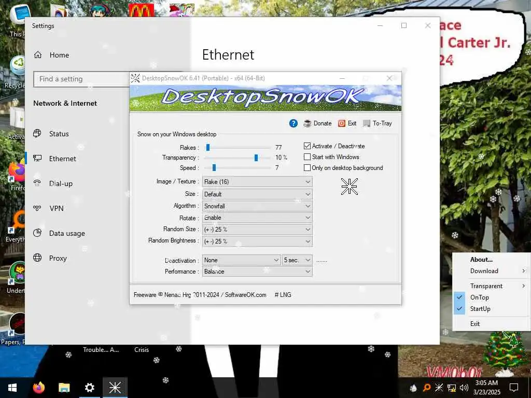Open File Explorer from the taskbar

pos(64,388)
